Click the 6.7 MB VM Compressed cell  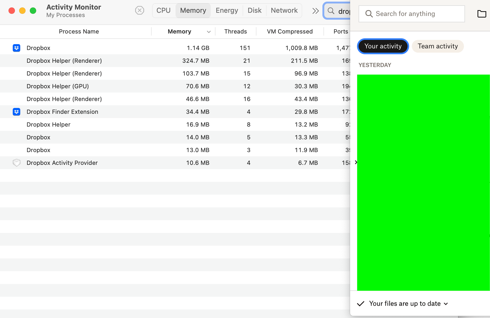(308, 163)
